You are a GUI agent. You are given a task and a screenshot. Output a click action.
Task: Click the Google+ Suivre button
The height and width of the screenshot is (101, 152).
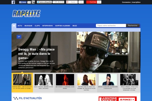click(72, 2)
